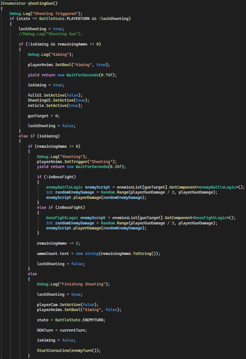Viewport: 246px width, 359px height.
Task: Click the "state = BattleState.ENEMYTURN;" line
Action: (x=71, y=320)
